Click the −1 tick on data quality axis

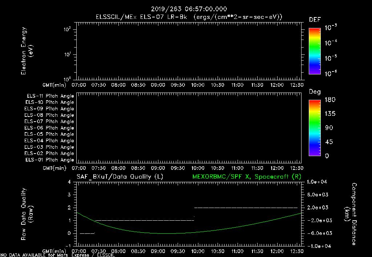click(x=68, y=246)
